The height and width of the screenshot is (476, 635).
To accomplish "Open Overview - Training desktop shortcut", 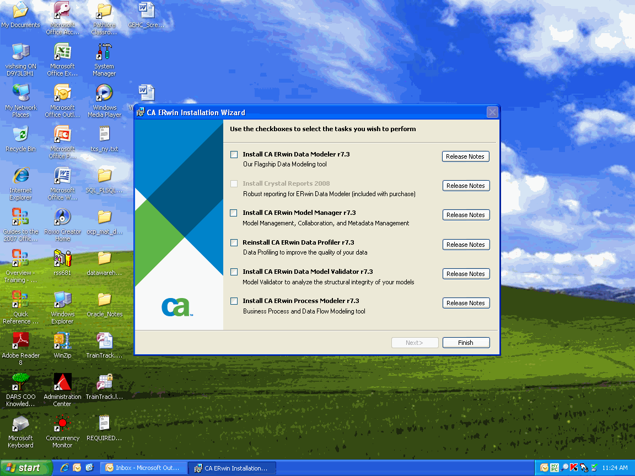I will coord(20,266).
